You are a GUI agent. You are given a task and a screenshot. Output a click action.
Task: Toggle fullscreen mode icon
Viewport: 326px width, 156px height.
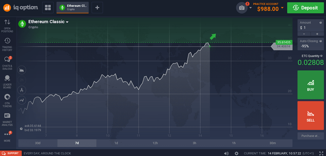[321, 153]
